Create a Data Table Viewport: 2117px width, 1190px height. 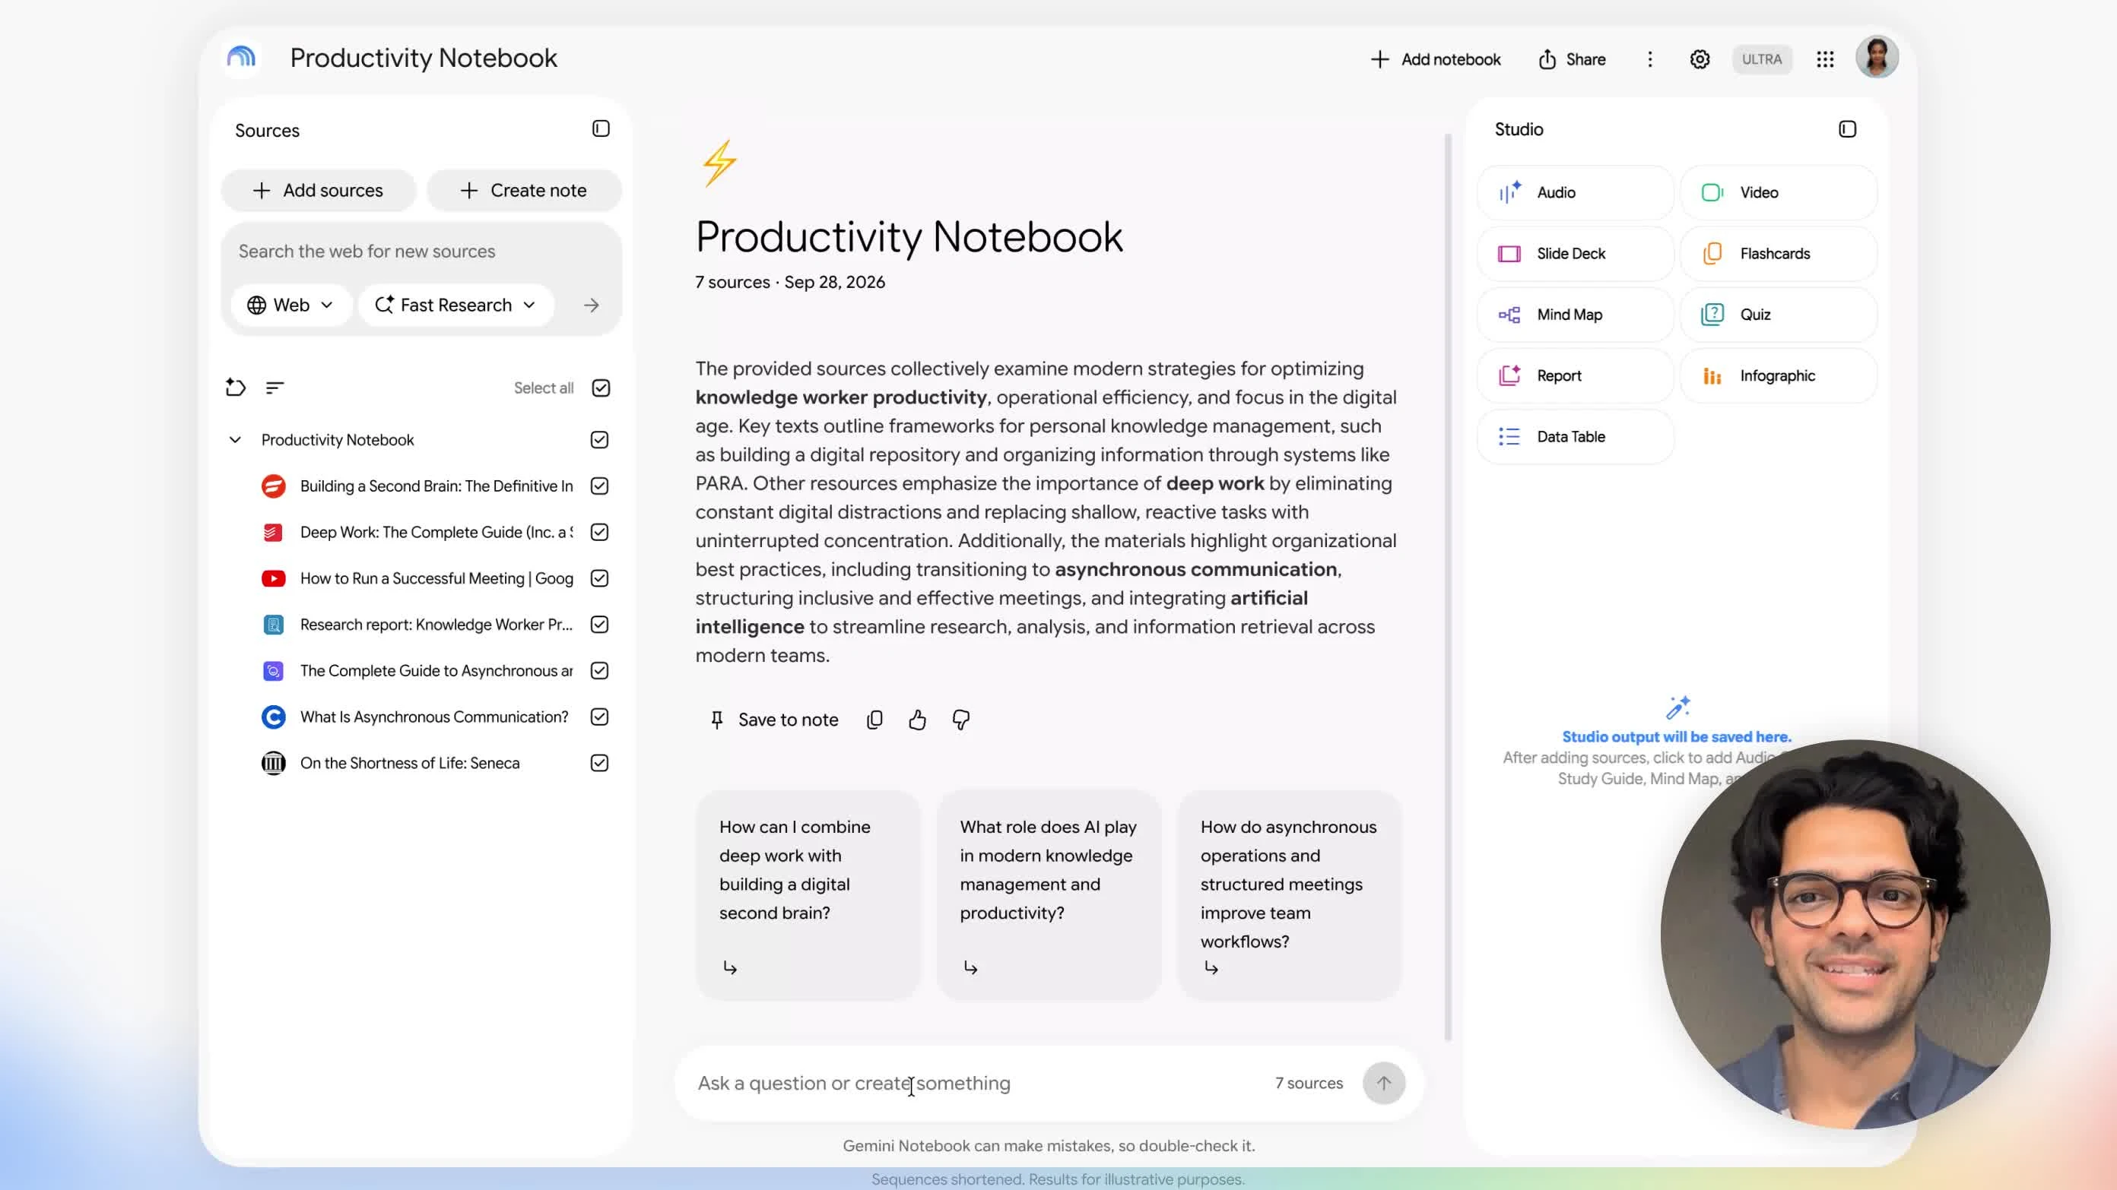pyautogui.click(x=1575, y=437)
